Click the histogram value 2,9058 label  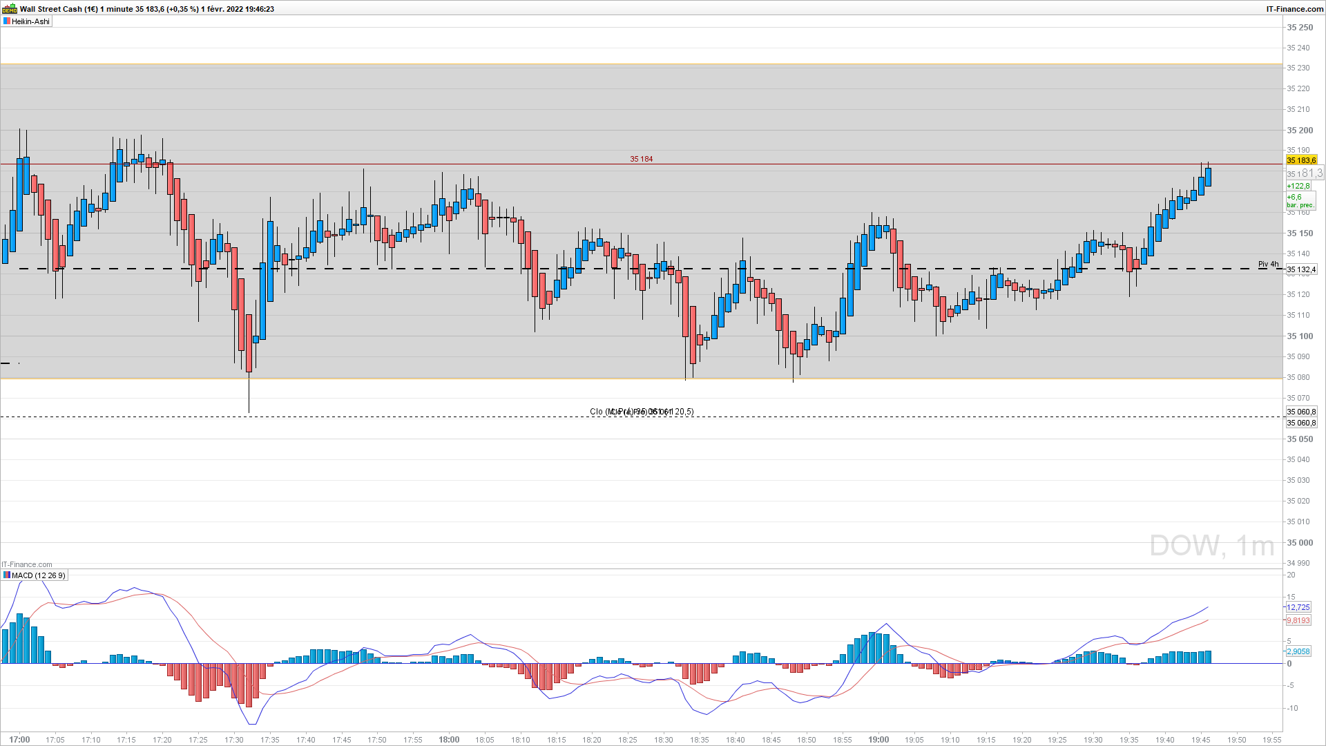click(x=1298, y=651)
